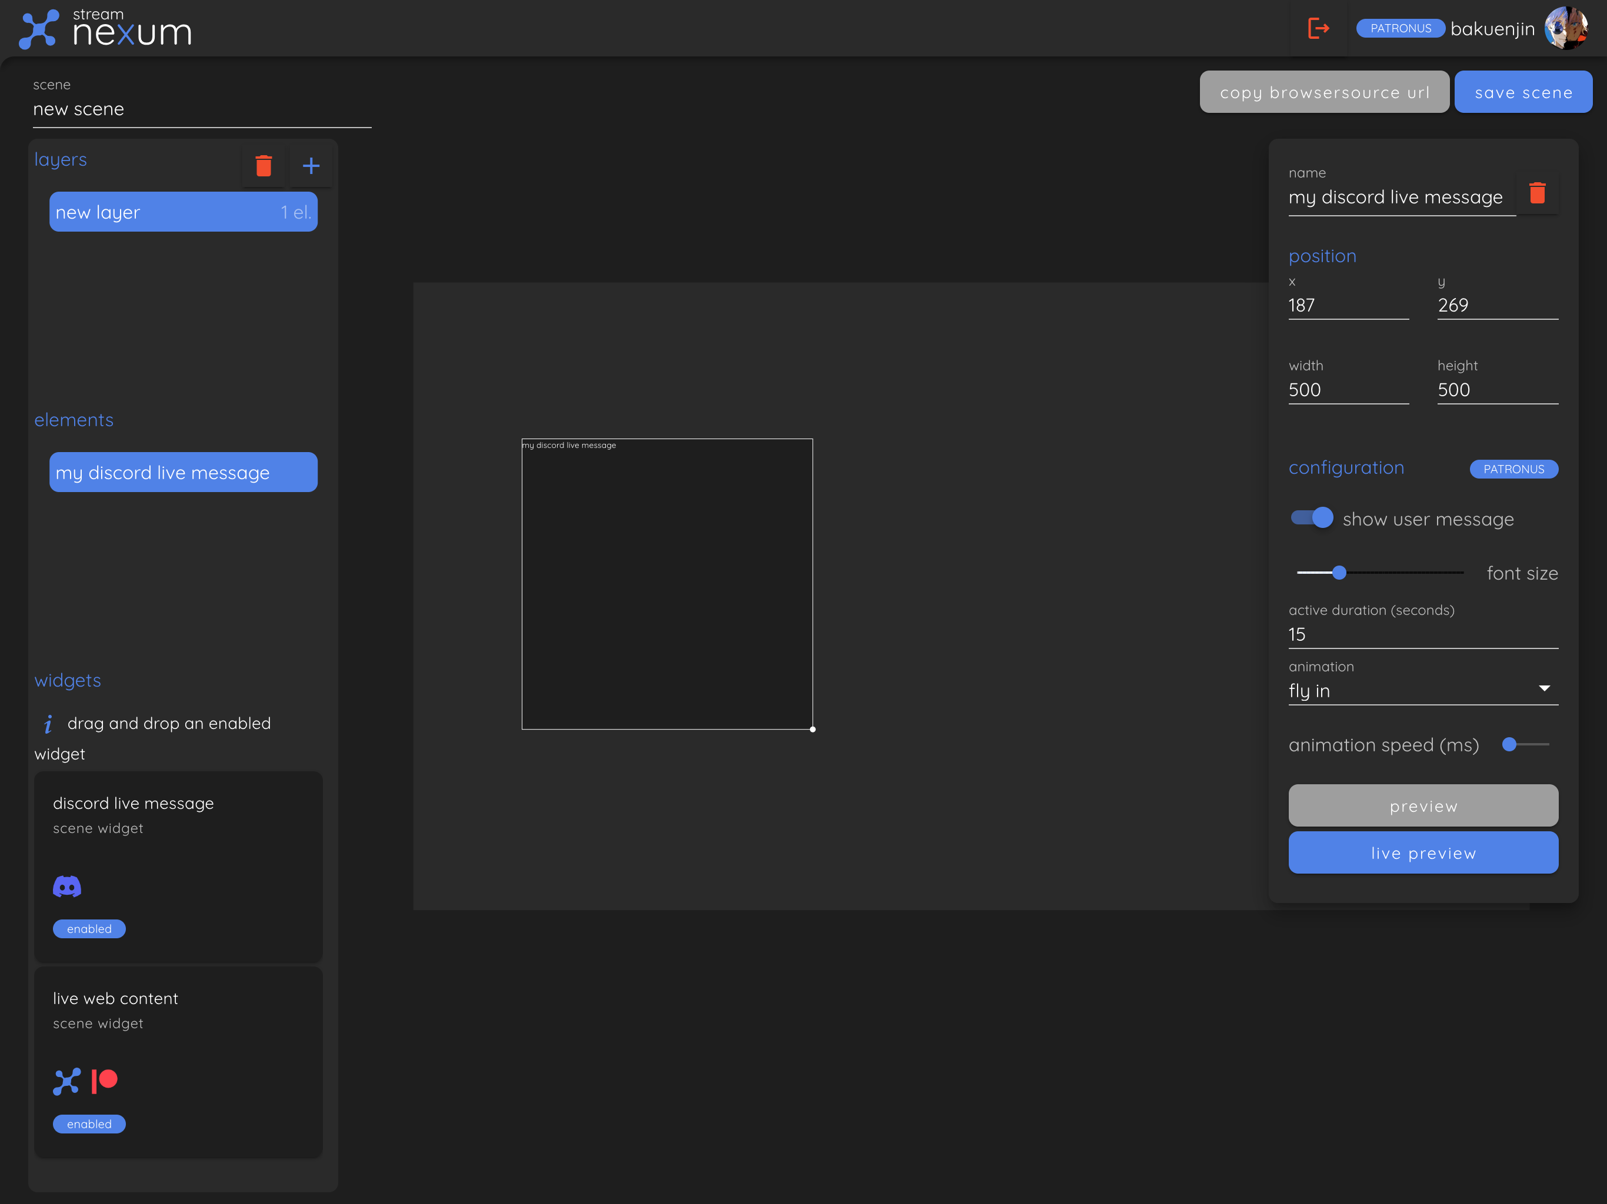Adjust the font size slider

pyautogui.click(x=1339, y=572)
